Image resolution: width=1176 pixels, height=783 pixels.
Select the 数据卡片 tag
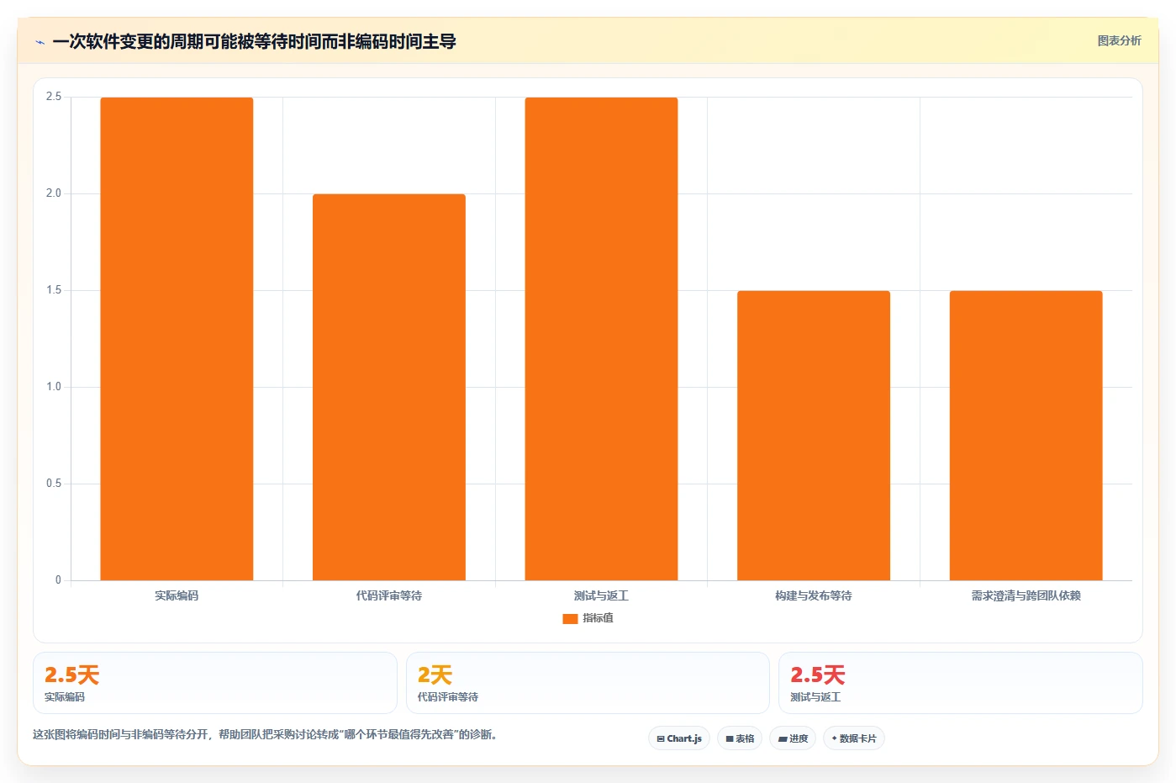tap(854, 738)
